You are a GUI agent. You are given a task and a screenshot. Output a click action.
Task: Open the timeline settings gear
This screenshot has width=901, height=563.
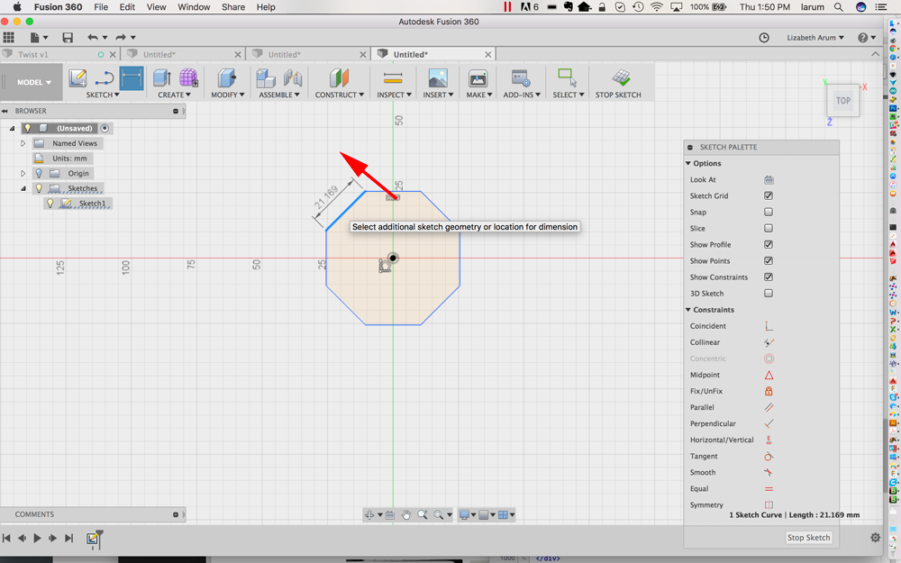click(875, 538)
